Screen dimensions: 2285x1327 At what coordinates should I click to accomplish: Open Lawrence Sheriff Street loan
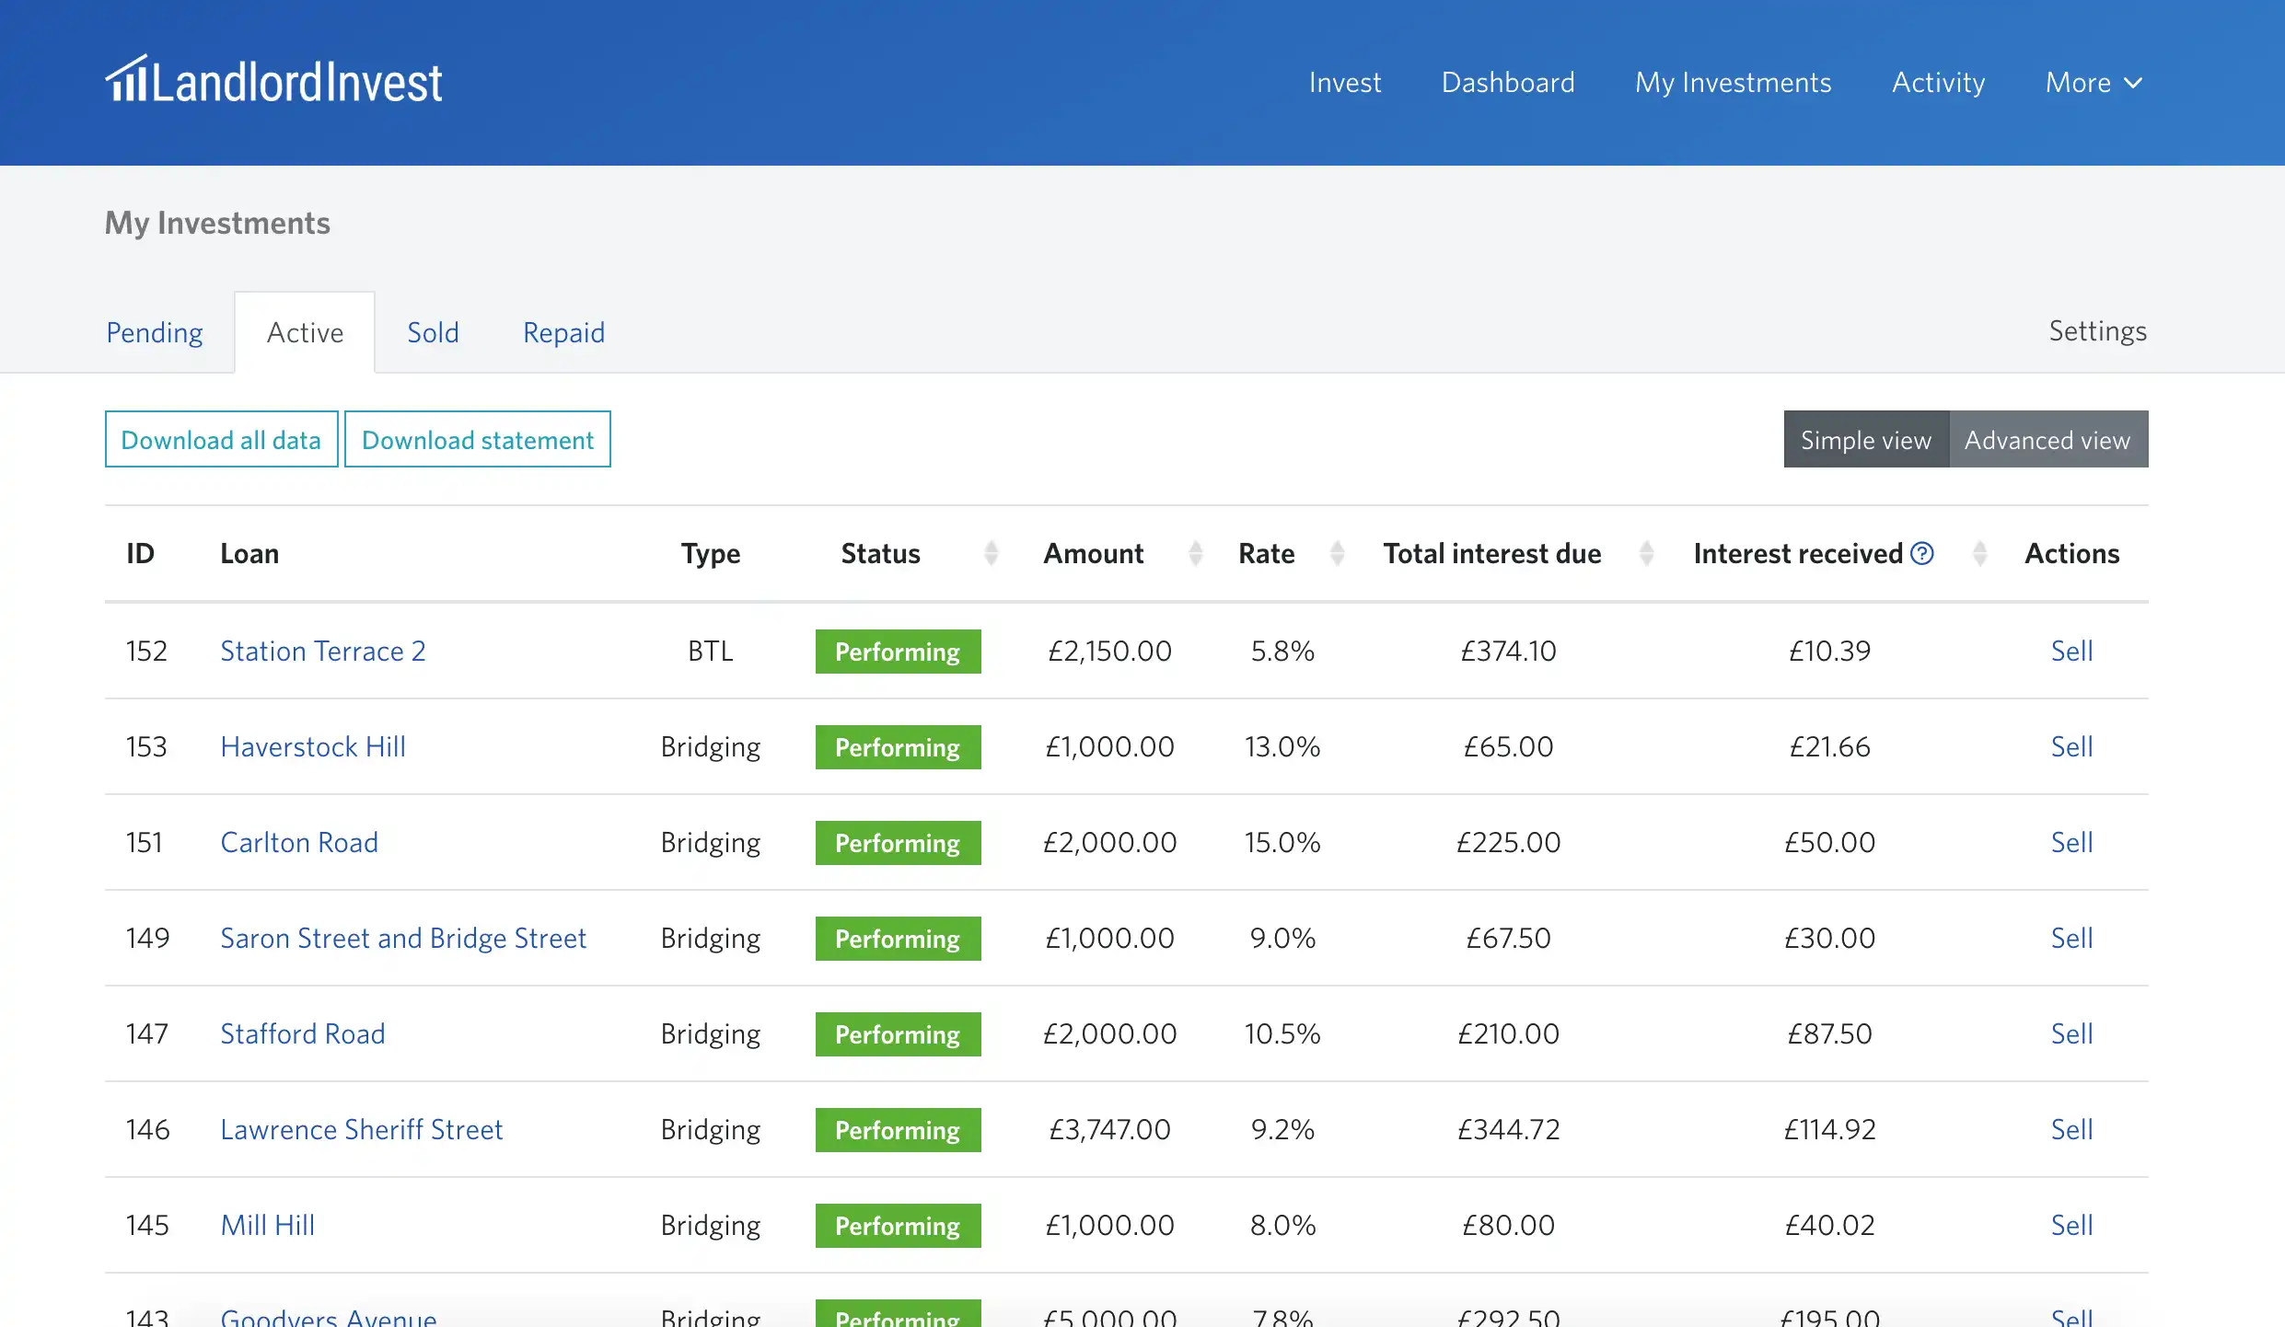click(362, 1129)
